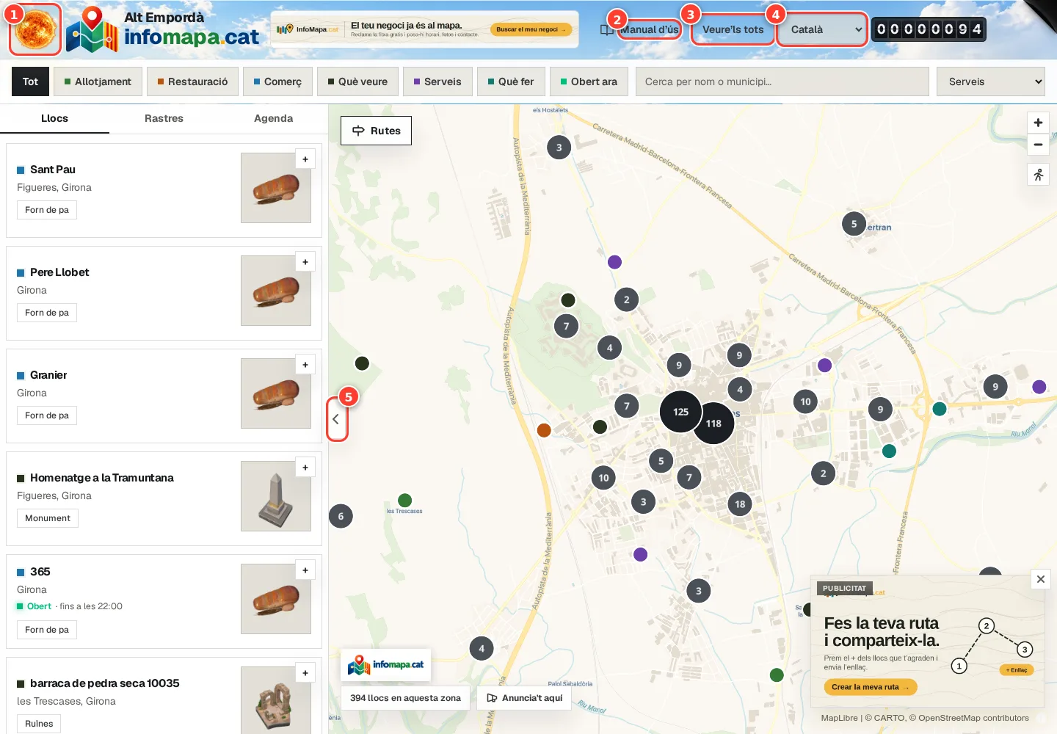Click the infomapa.cat logo on map
The width and height of the screenshot is (1057, 734).
tap(385, 665)
